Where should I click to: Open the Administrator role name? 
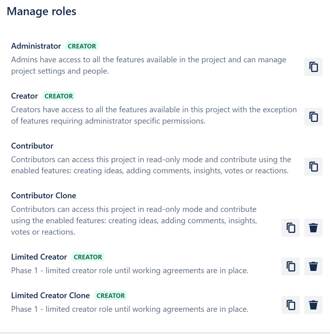coord(36,46)
